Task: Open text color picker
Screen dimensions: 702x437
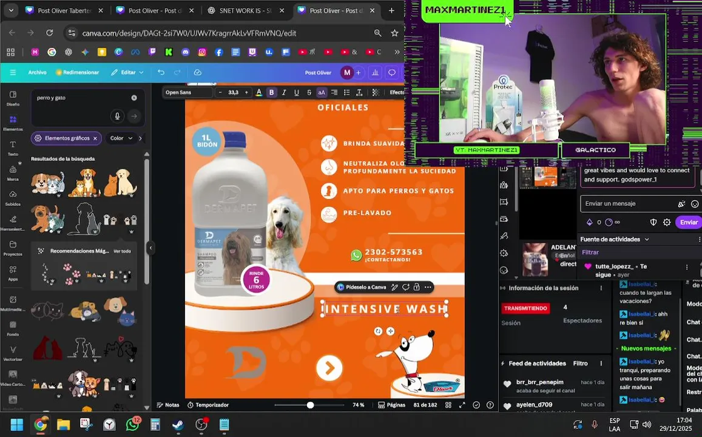Action: [x=258, y=93]
